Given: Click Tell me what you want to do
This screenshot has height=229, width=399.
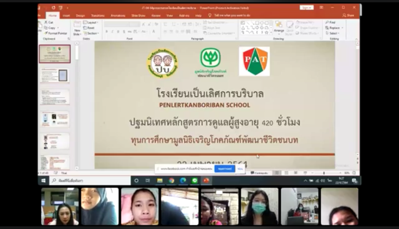Looking at the screenshot, I should tap(229, 15).
